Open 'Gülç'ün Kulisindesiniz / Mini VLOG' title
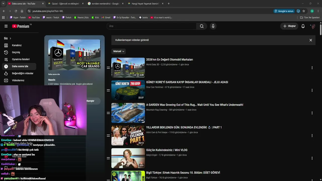The width and height of the screenshot is (322, 181). (x=167, y=150)
